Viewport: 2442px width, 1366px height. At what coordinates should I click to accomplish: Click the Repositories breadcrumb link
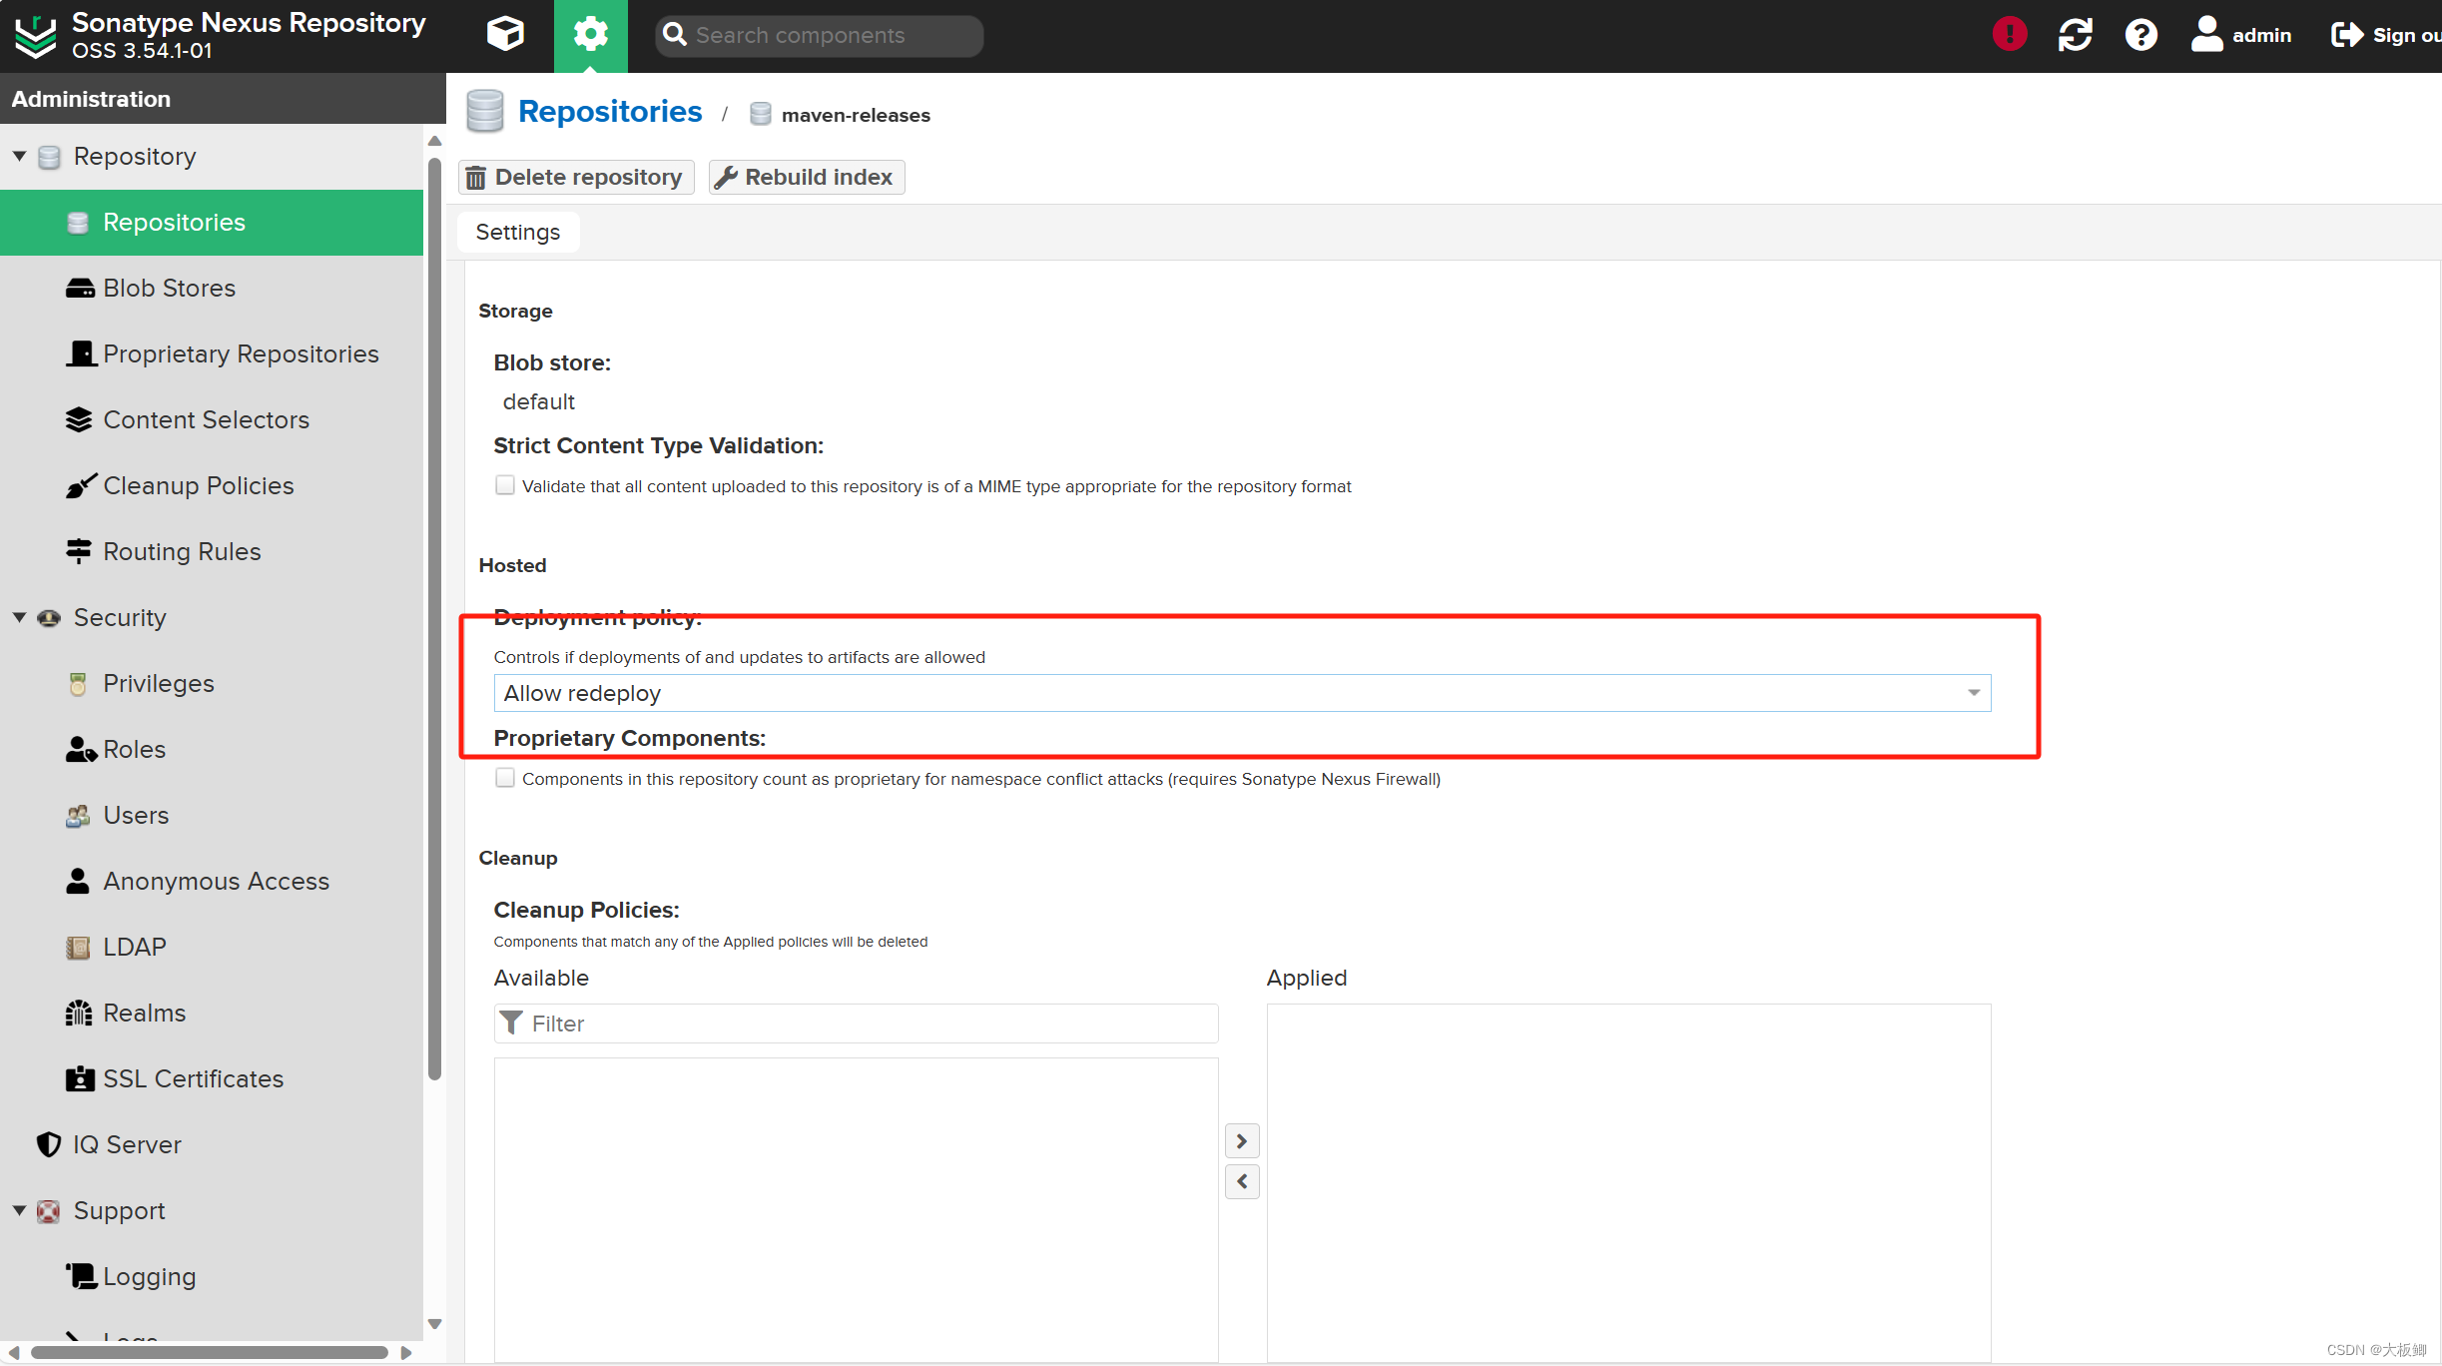[x=610, y=112]
